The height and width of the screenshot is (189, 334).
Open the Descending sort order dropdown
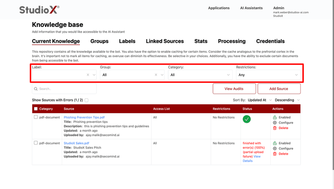pos(287,100)
